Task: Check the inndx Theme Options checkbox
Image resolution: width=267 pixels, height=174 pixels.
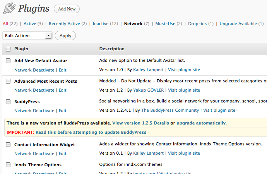Action: [8, 165]
